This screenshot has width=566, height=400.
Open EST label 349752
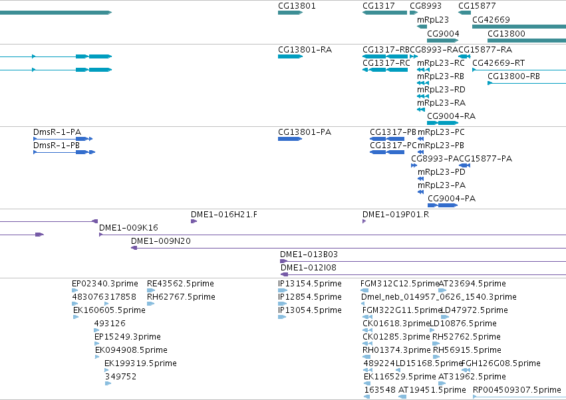pyautogui.click(x=120, y=377)
